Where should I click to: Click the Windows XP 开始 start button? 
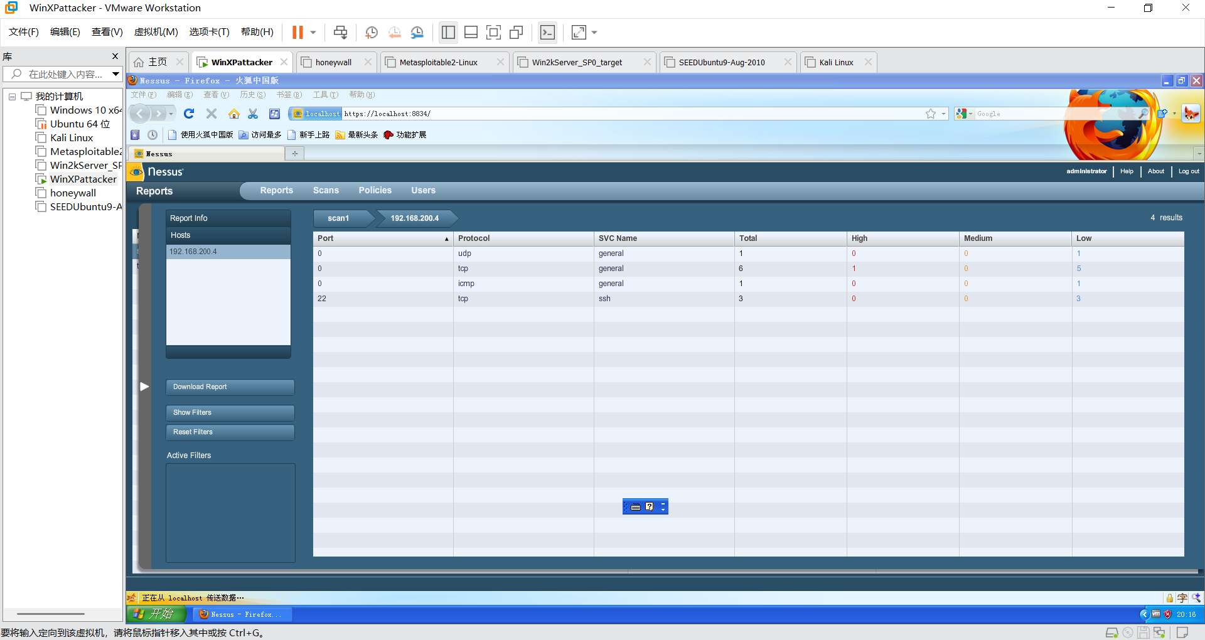[x=156, y=614]
